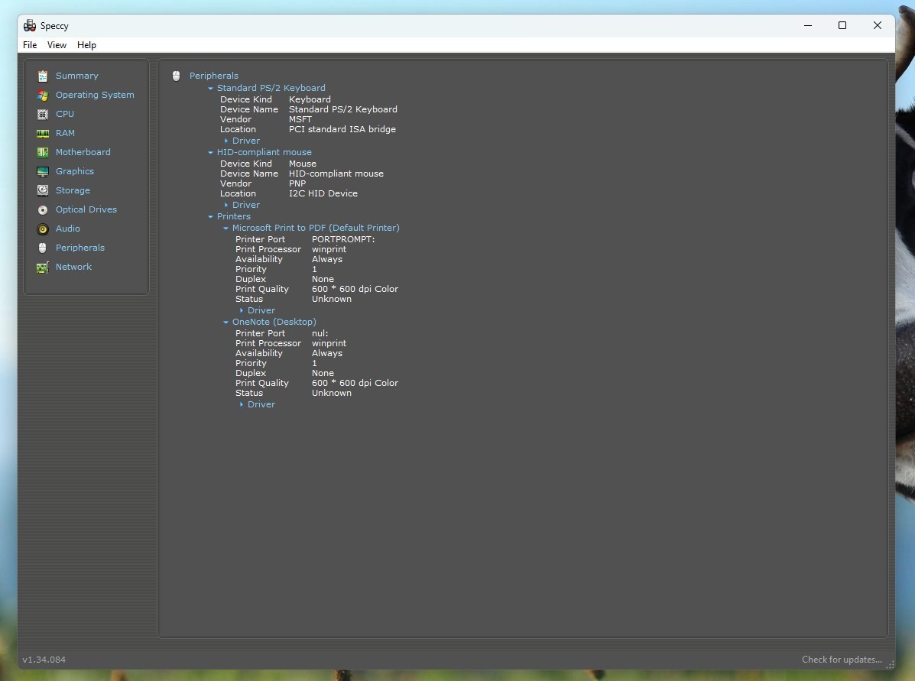Click the Motherboard icon in sidebar
Screen dimensions: 915x681
coord(43,152)
